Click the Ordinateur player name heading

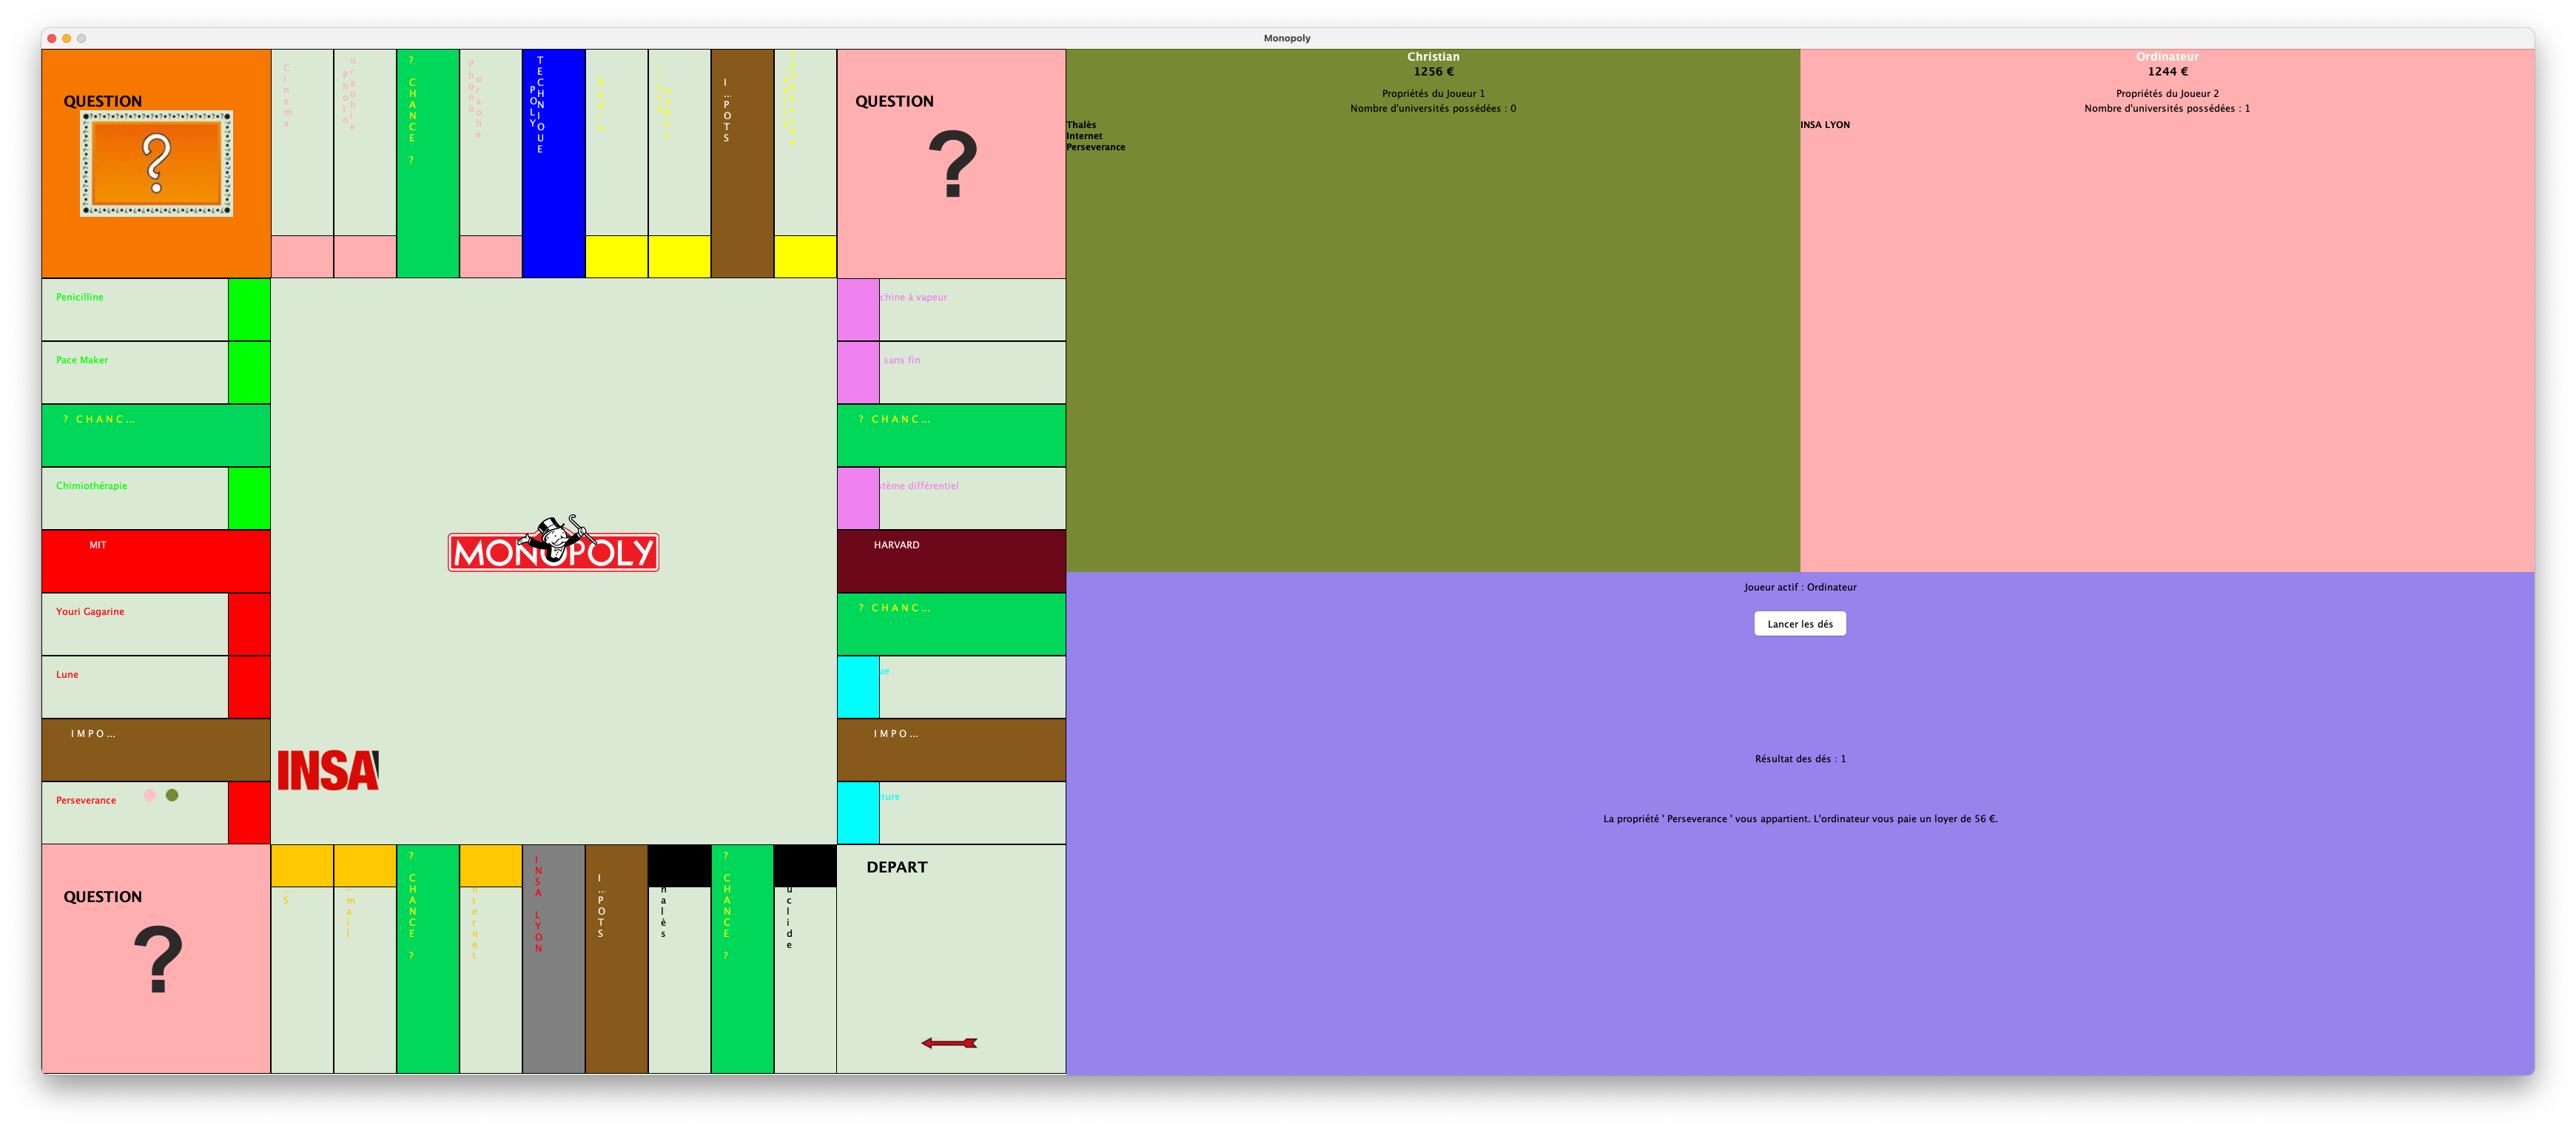pos(2167,57)
